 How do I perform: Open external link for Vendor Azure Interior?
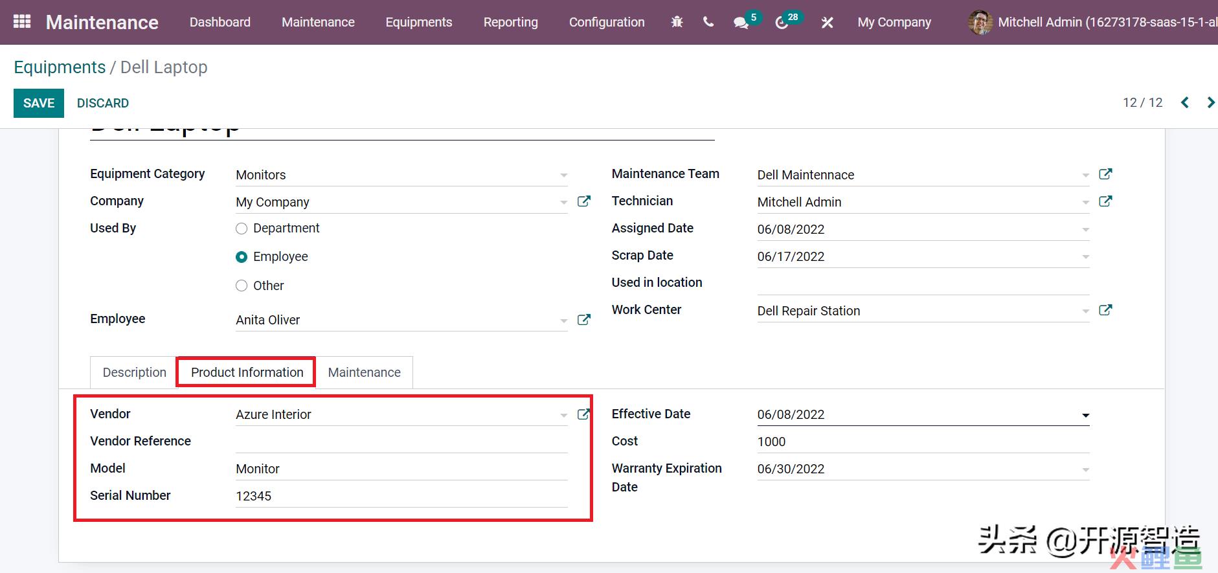click(583, 414)
